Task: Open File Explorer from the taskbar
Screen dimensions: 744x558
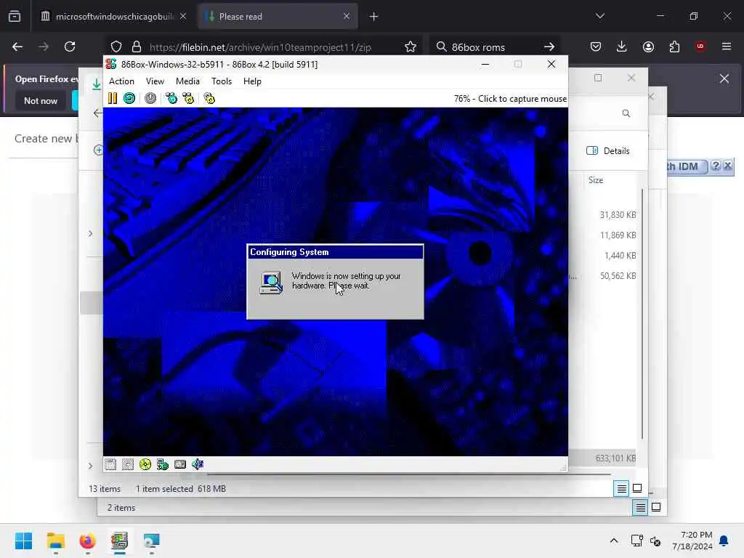Action: pyautogui.click(x=55, y=541)
